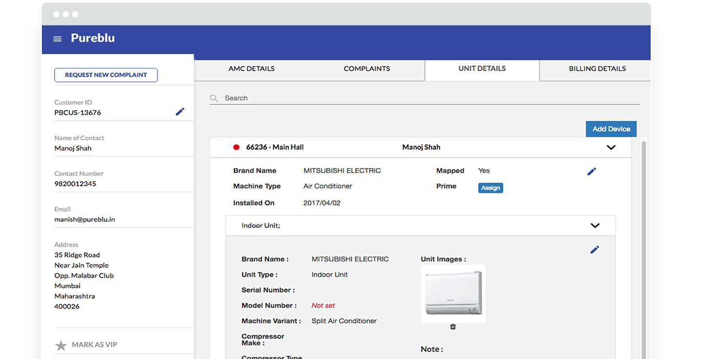Click the Pureblu logo title

point(93,38)
